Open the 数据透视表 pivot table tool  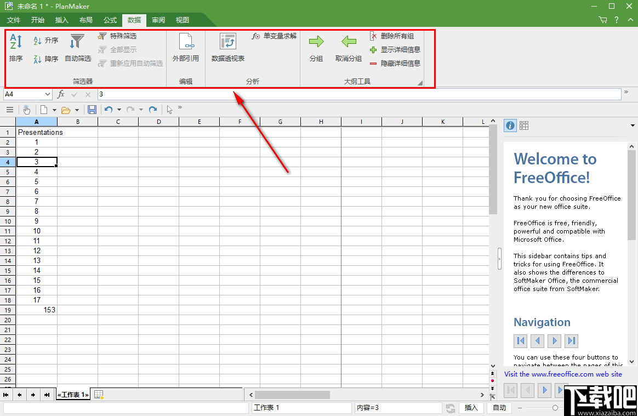click(227, 48)
